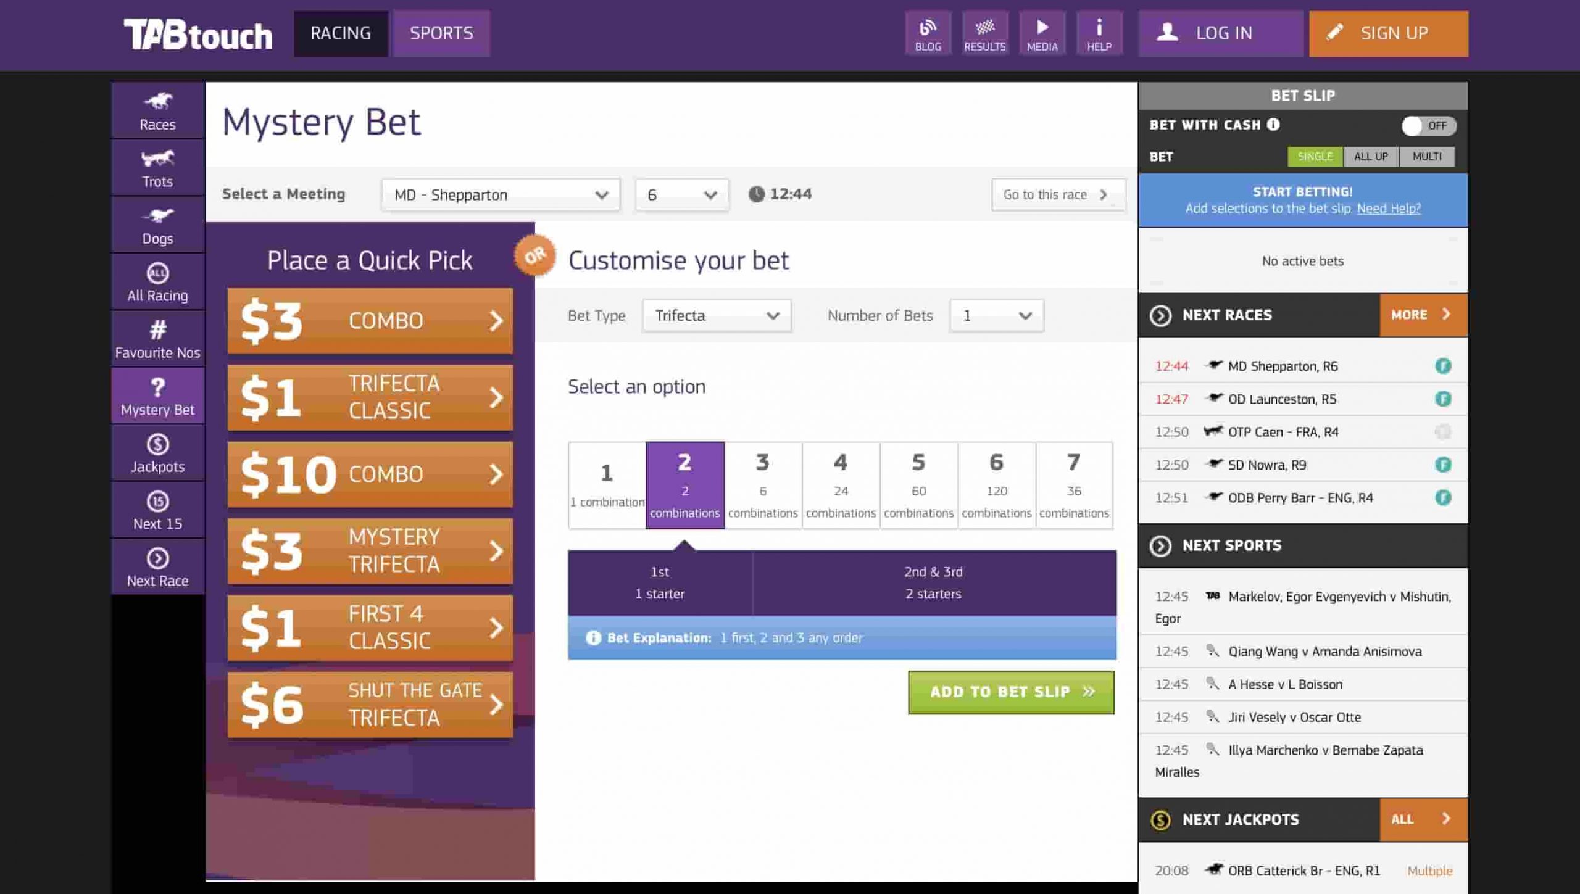Click the Next Jackpots dollar icon
Image resolution: width=1580 pixels, height=894 pixels.
click(x=1160, y=819)
